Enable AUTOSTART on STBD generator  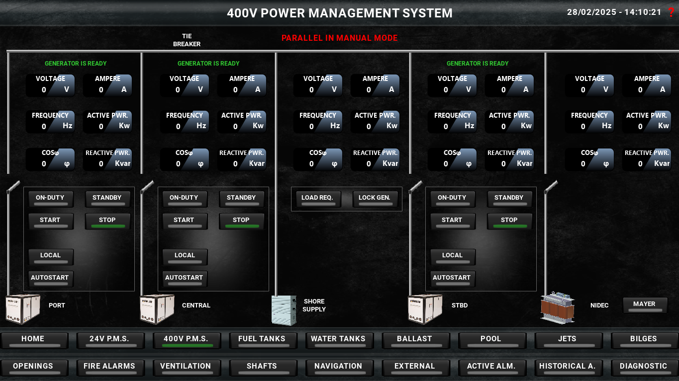[x=452, y=279]
